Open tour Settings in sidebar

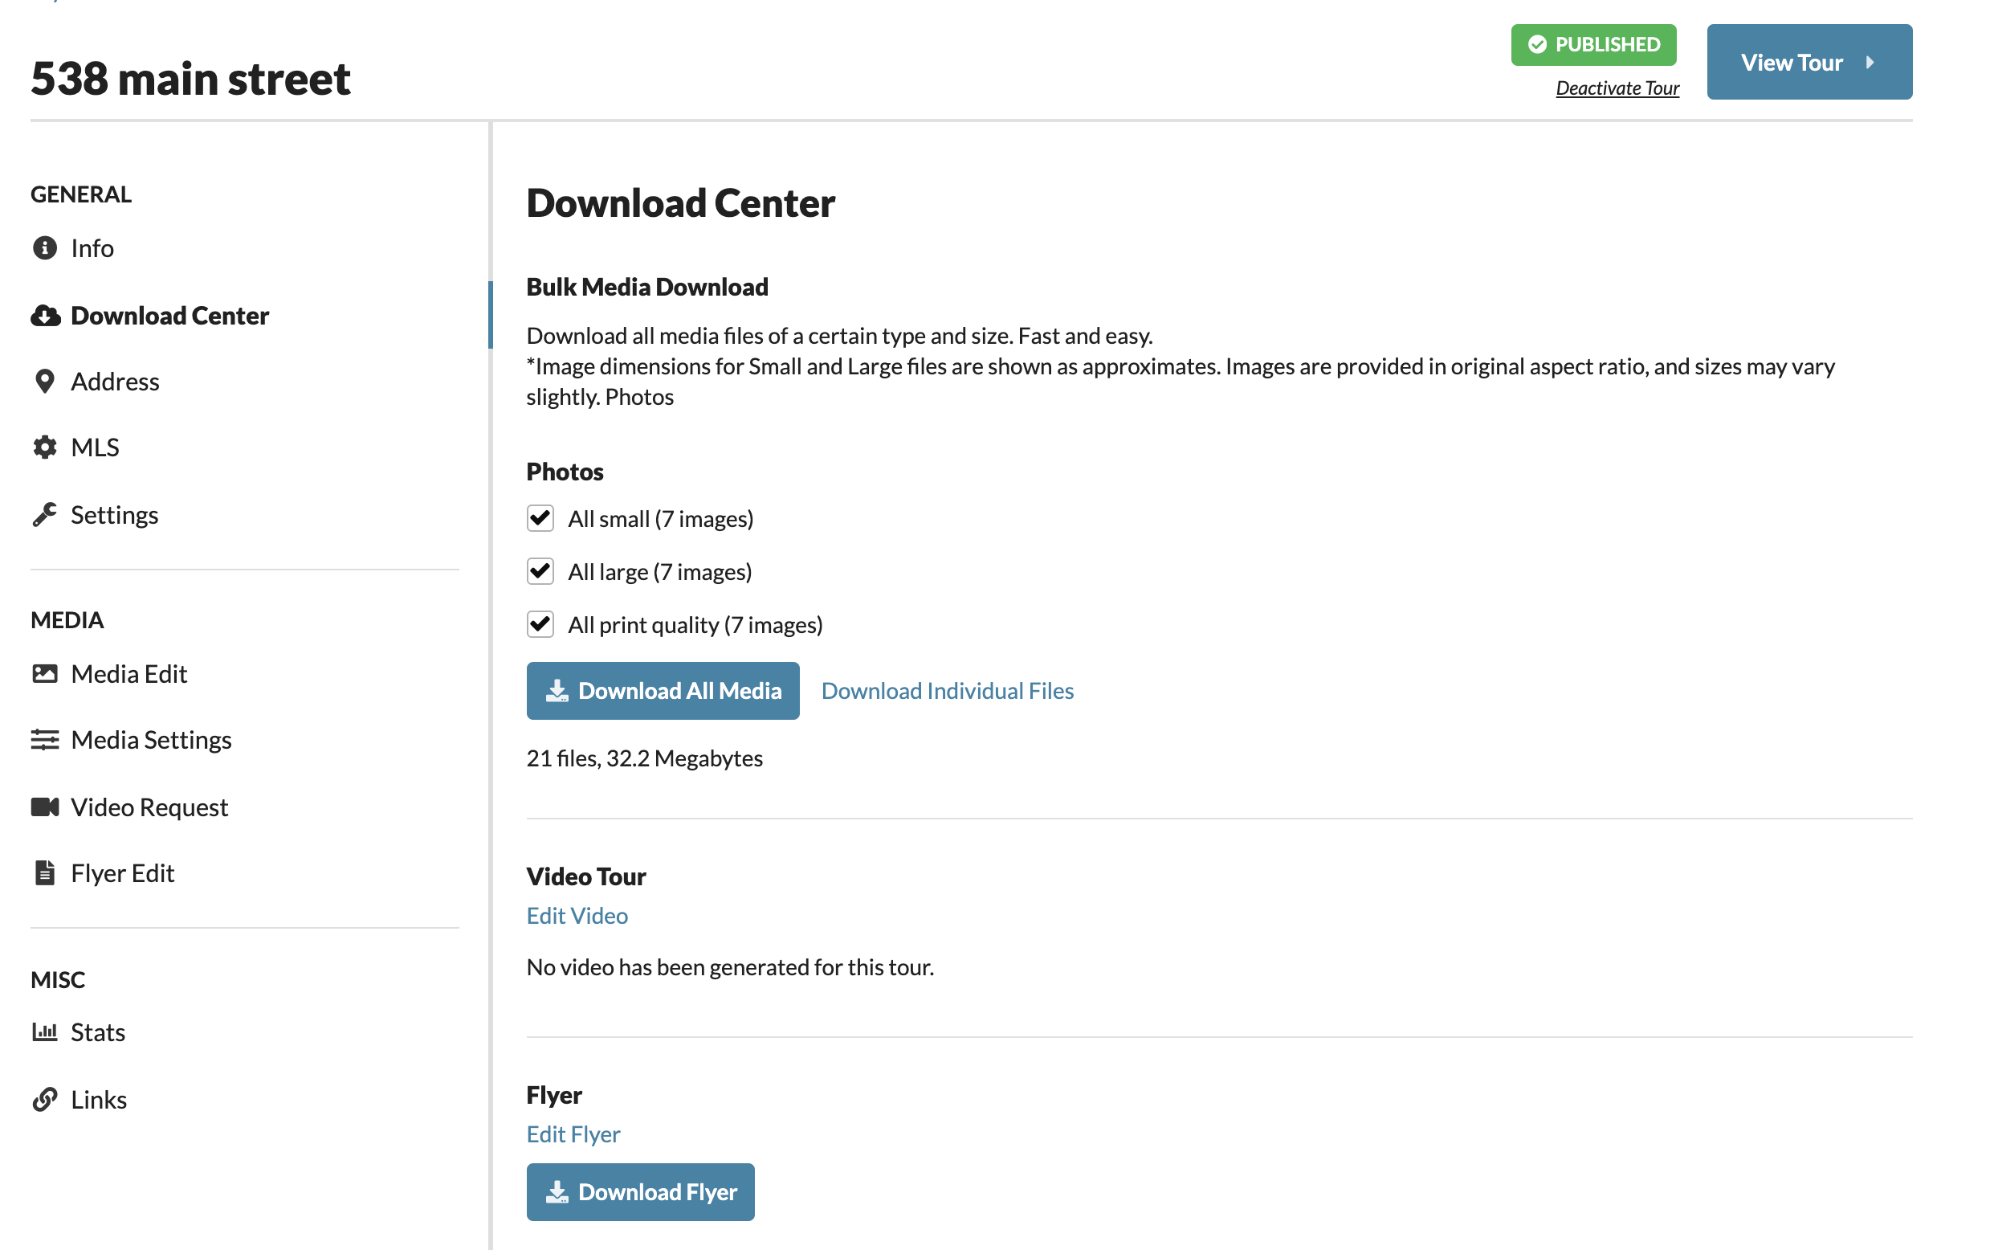point(114,514)
